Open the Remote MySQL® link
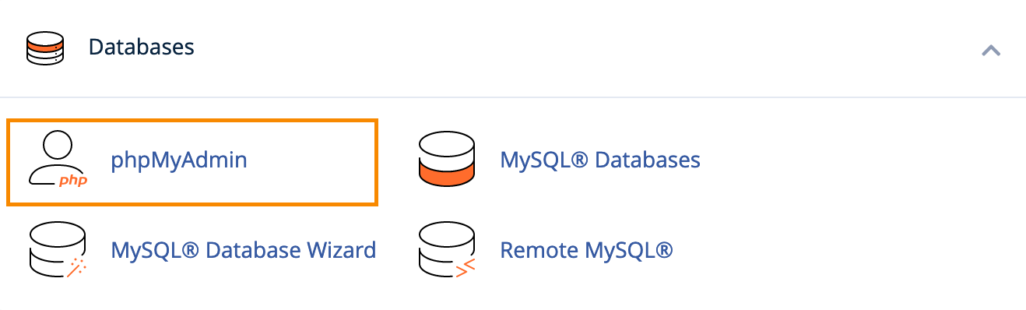 [x=586, y=251]
